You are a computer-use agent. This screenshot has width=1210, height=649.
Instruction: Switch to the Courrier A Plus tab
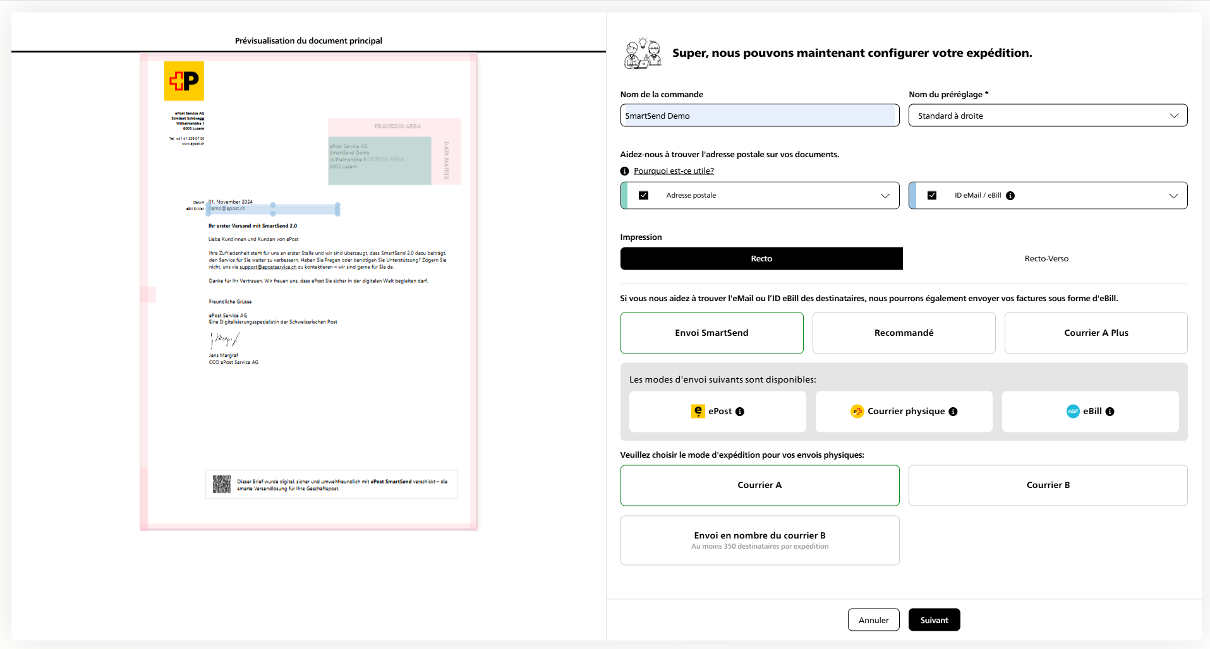coord(1096,333)
